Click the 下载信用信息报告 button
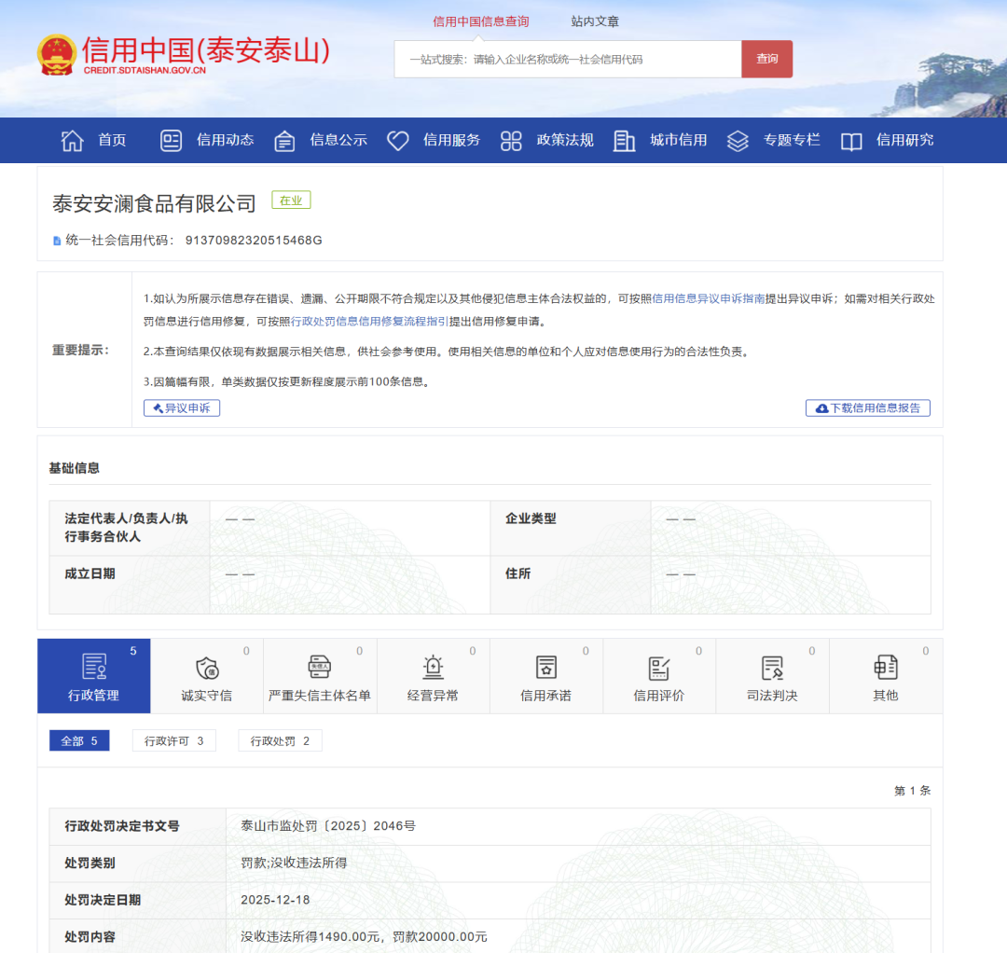Screen dimensions: 1007x953 tap(867, 408)
